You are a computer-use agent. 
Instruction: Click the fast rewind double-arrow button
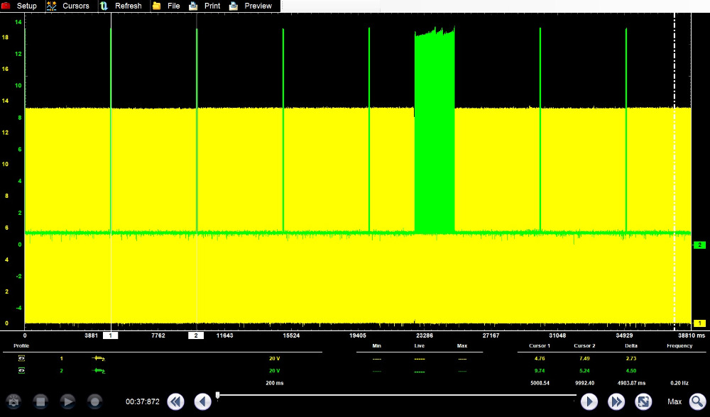click(175, 401)
